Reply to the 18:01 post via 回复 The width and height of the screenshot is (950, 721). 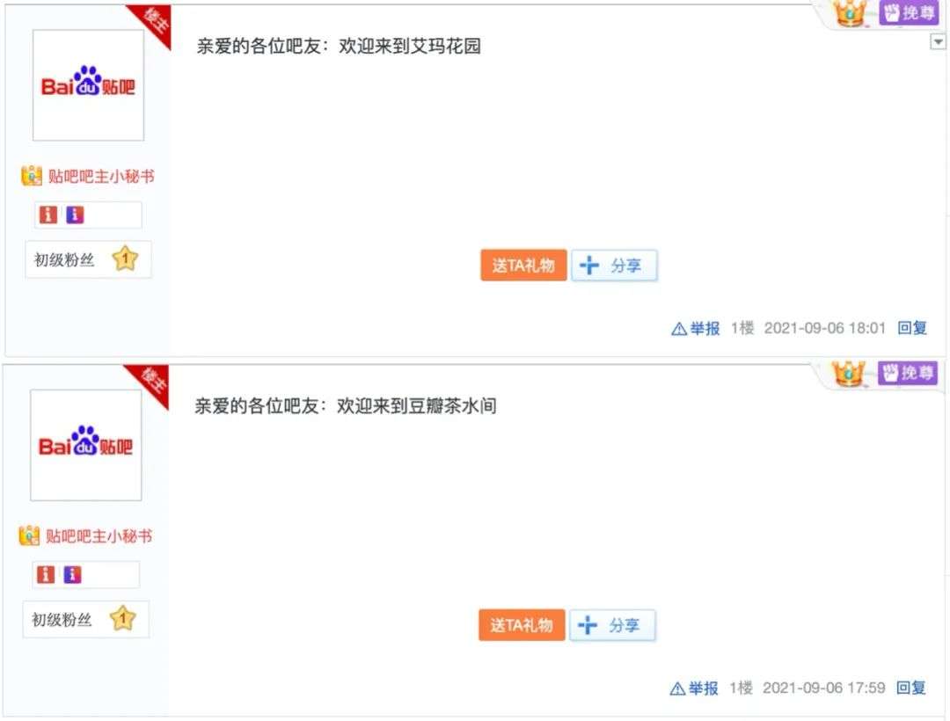pyautogui.click(x=912, y=328)
